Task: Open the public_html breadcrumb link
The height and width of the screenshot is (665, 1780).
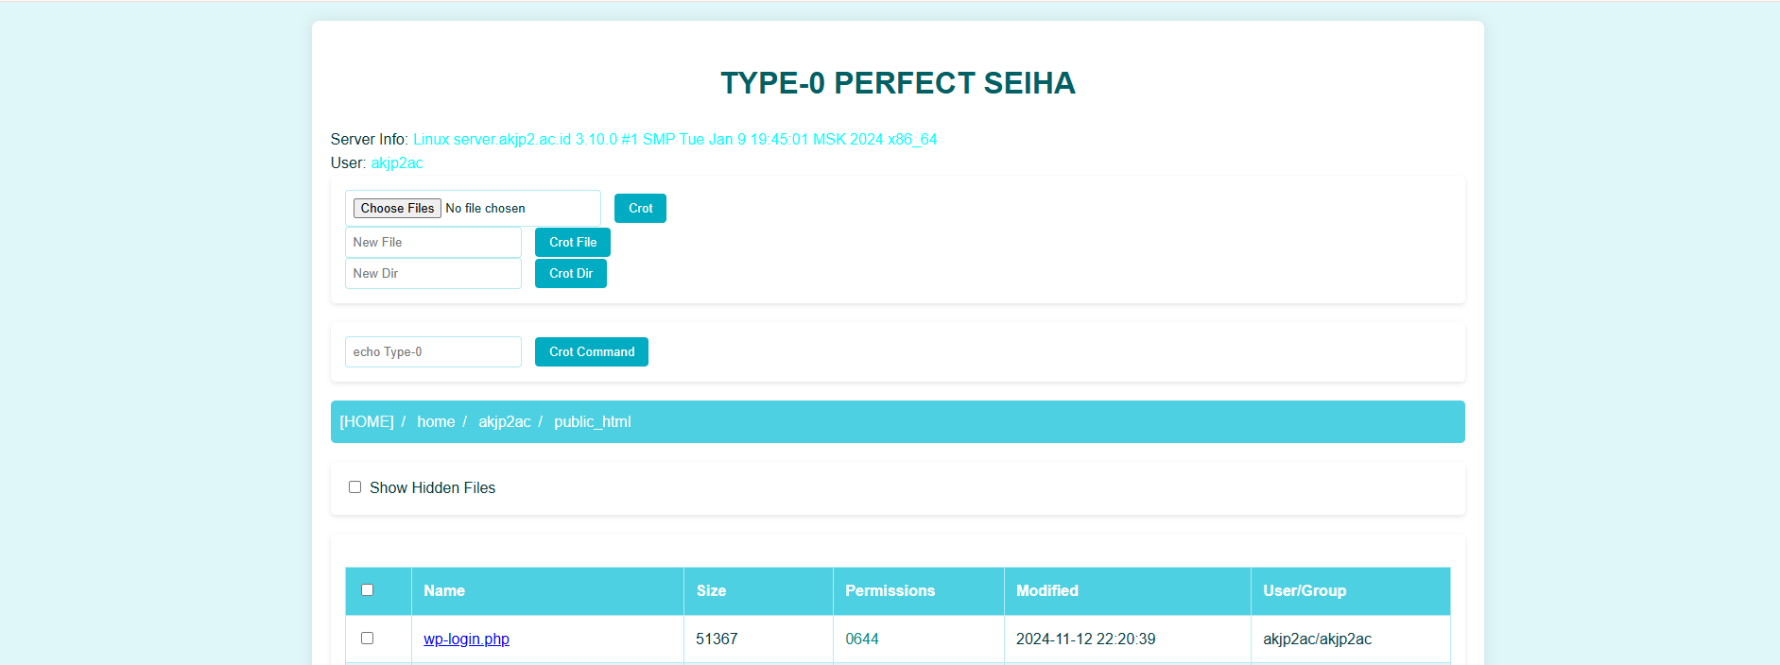Action: click(592, 422)
